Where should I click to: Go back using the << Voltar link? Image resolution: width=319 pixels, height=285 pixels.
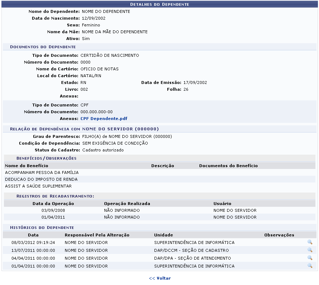tap(159, 278)
